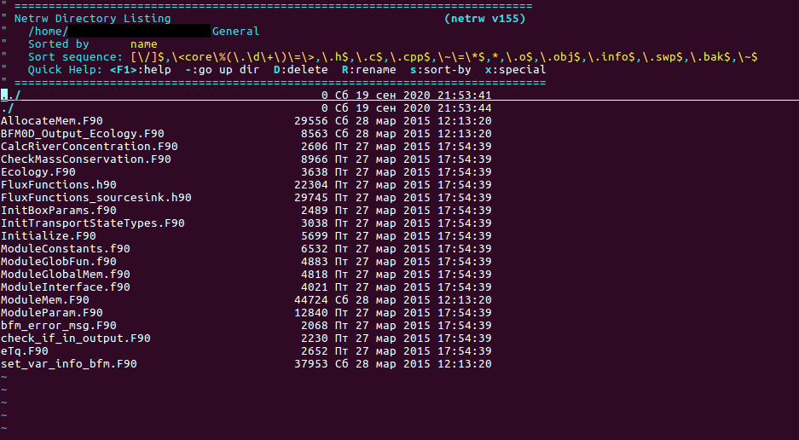
Task: Open FluxFunctions_sourcesink.h90 file
Action: [x=96, y=197]
